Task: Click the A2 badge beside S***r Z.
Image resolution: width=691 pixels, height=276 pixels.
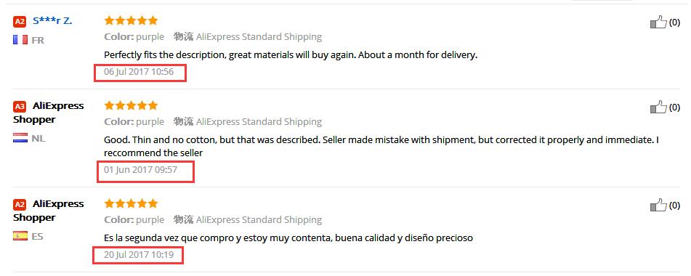Action: (x=20, y=21)
